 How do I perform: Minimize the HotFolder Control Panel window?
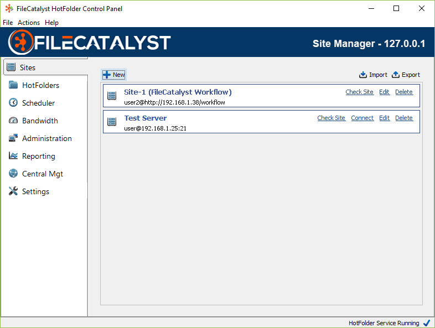(371, 9)
